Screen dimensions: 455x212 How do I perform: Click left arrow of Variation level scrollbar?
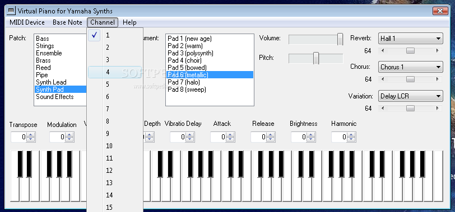coord(382,109)
